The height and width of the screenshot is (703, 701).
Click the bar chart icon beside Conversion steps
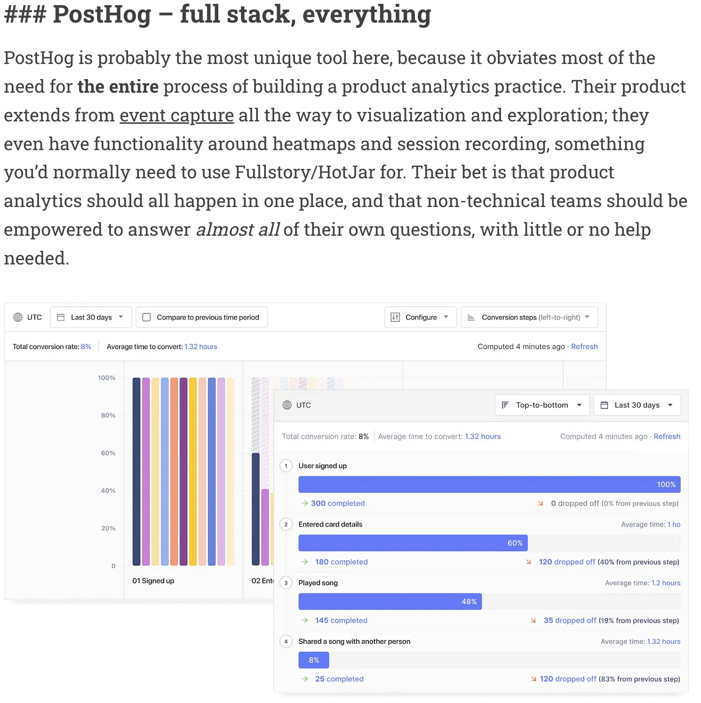coord(471,317)
